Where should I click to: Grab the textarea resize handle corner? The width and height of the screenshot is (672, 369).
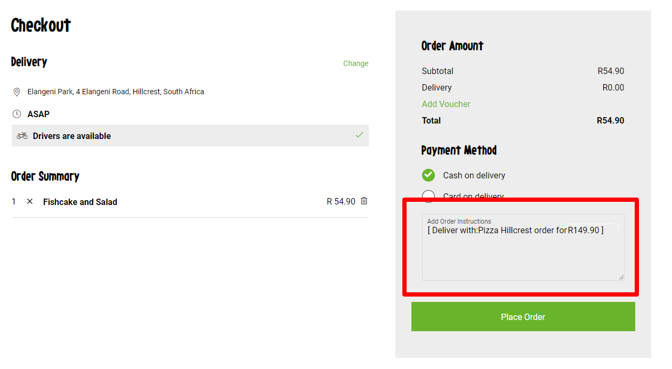click(621, 277)
